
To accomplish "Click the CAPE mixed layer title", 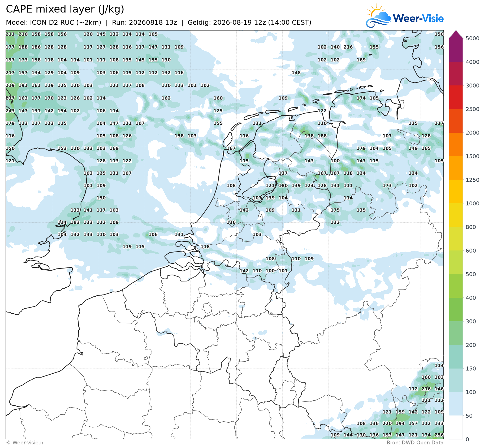I will [x=65, y=9].
